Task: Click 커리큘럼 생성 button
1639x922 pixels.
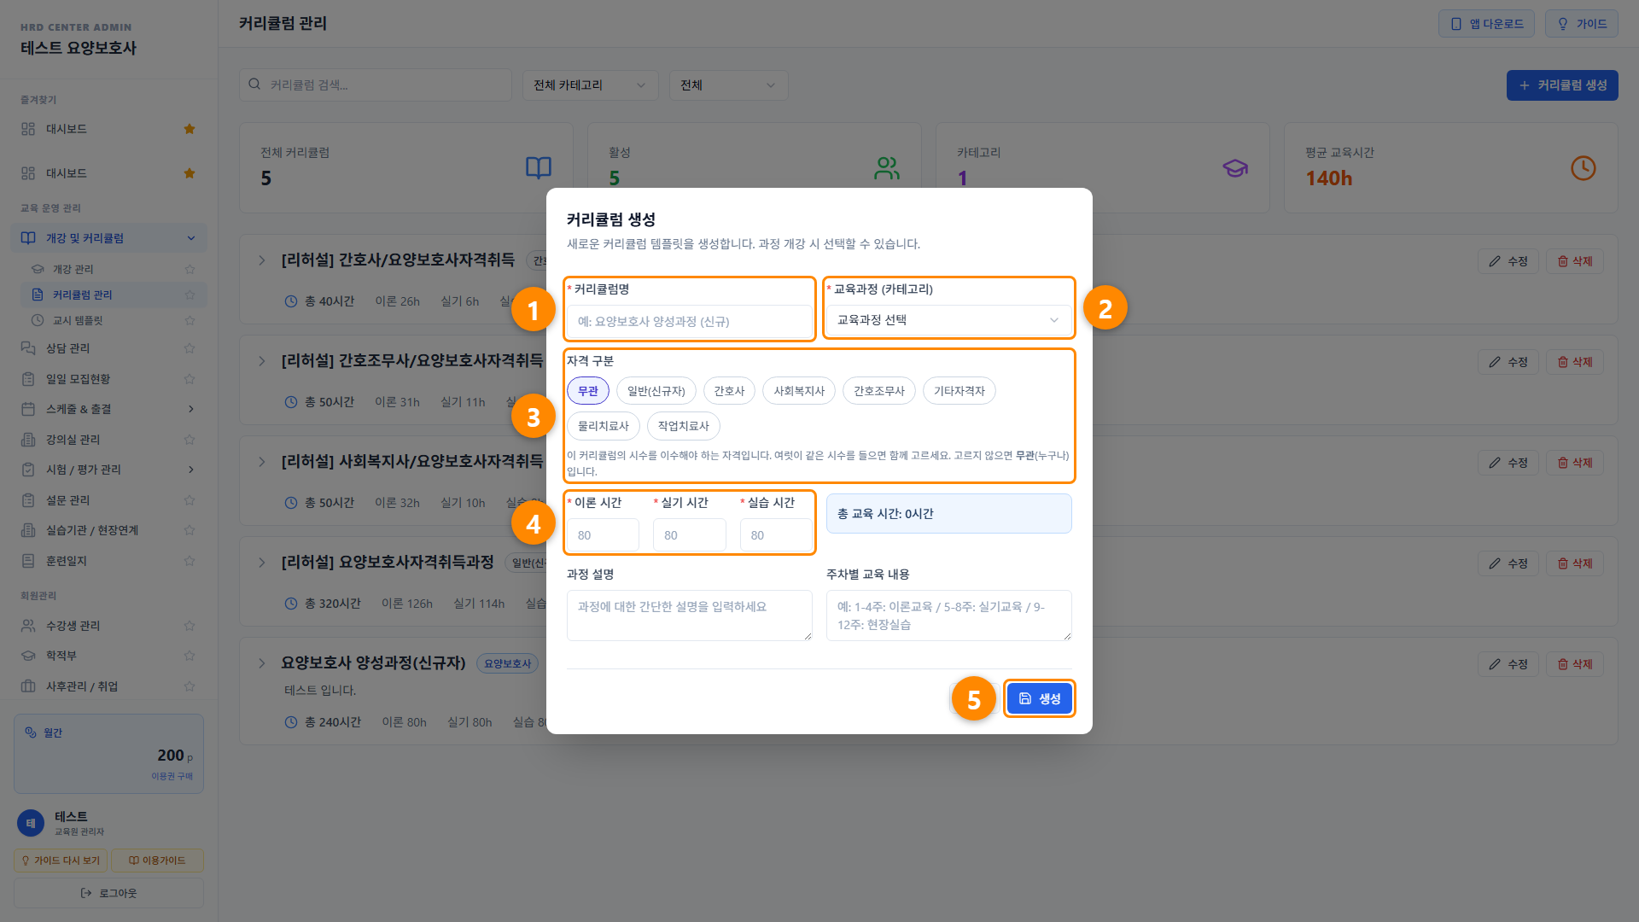Action: click(1562, 85)
